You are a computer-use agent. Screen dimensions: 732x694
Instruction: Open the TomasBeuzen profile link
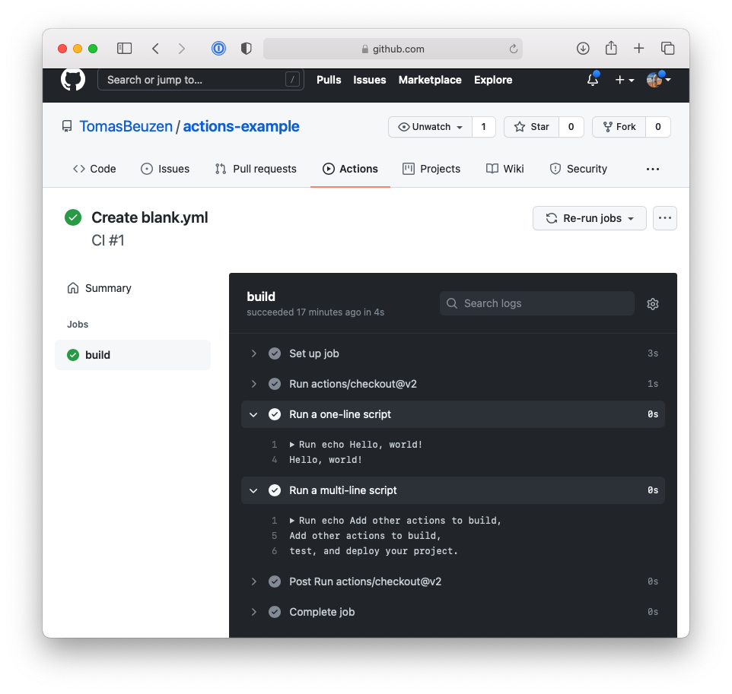126,126
